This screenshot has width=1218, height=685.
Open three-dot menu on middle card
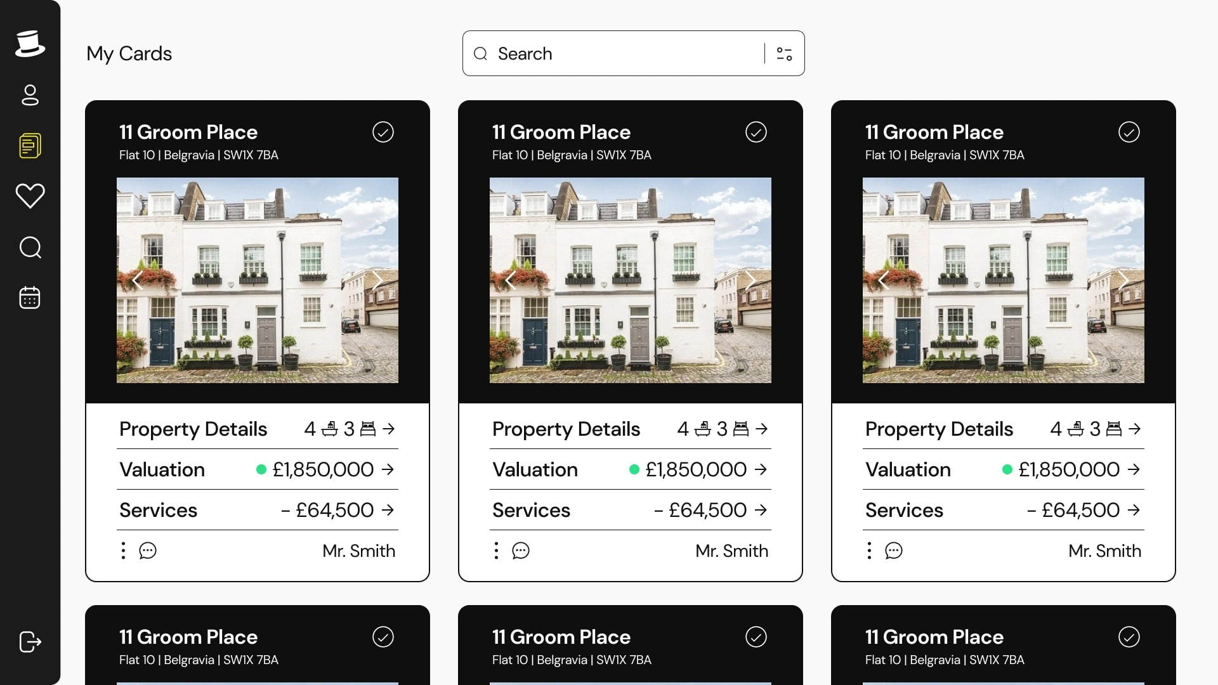click(497, 551)
